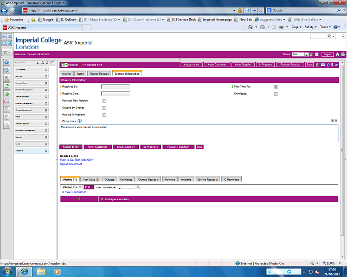Open Windows Explorer from the taskbar
This screenshot has height=277, width=347.
[x=41, y=271]
